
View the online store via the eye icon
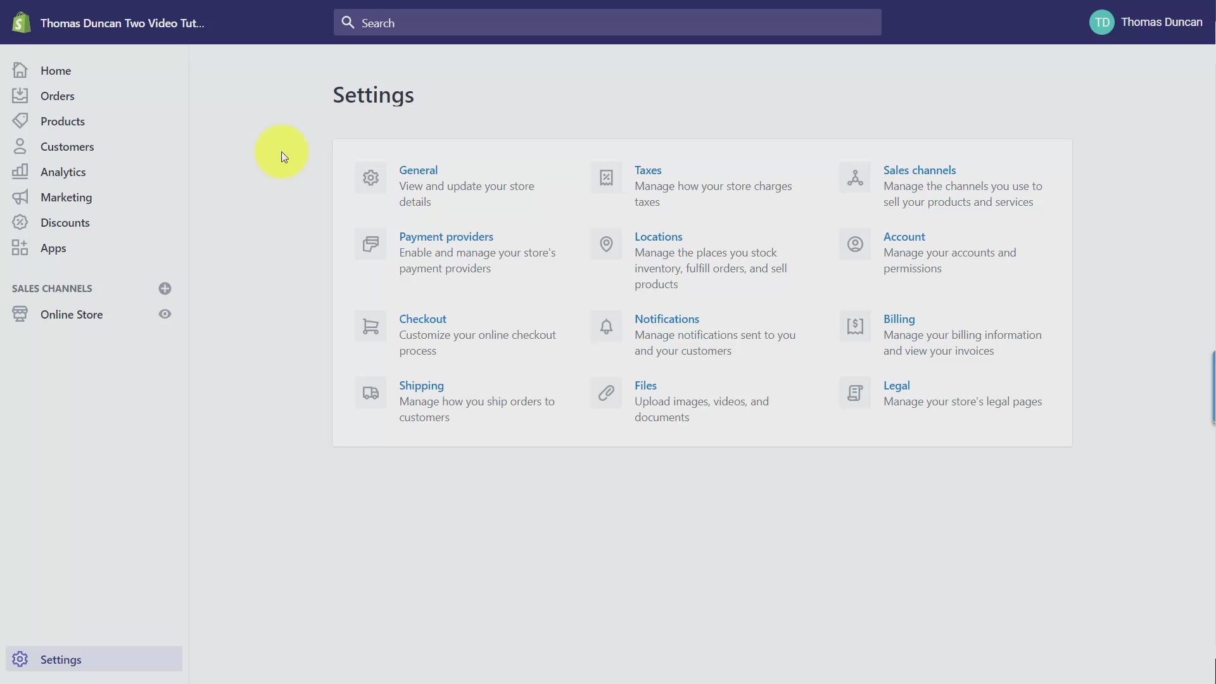[x=165, y=314]
